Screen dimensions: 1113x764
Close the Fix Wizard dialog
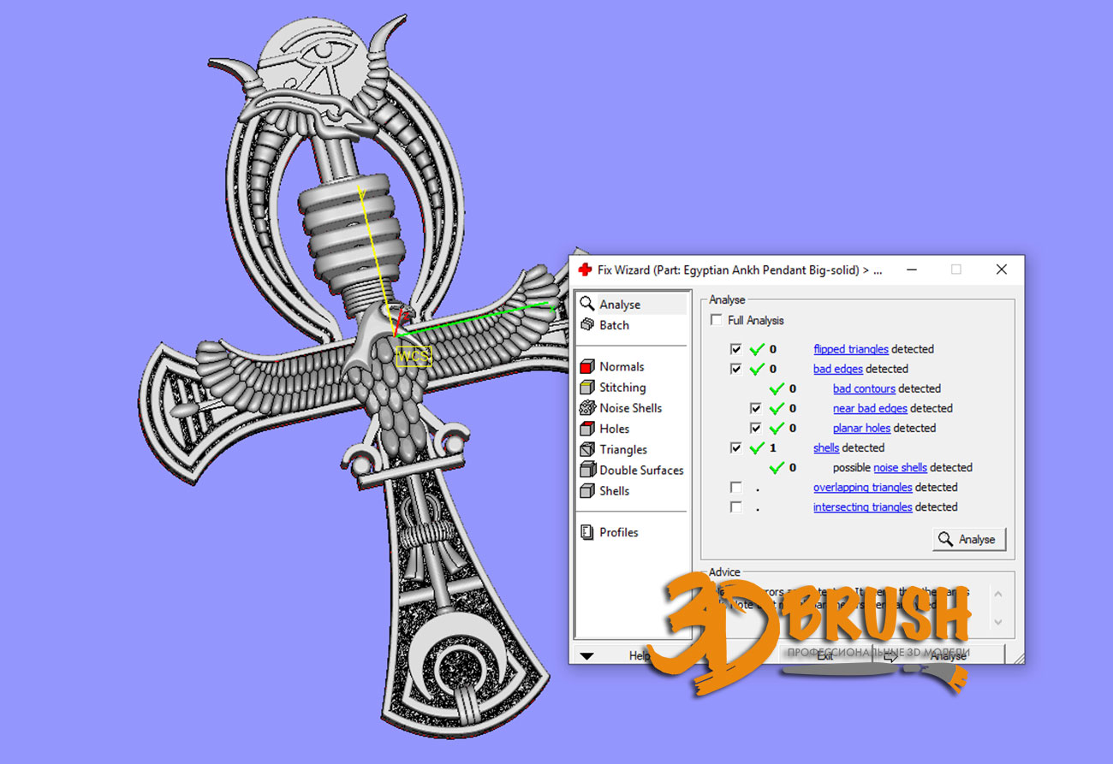click(1001, 269)
